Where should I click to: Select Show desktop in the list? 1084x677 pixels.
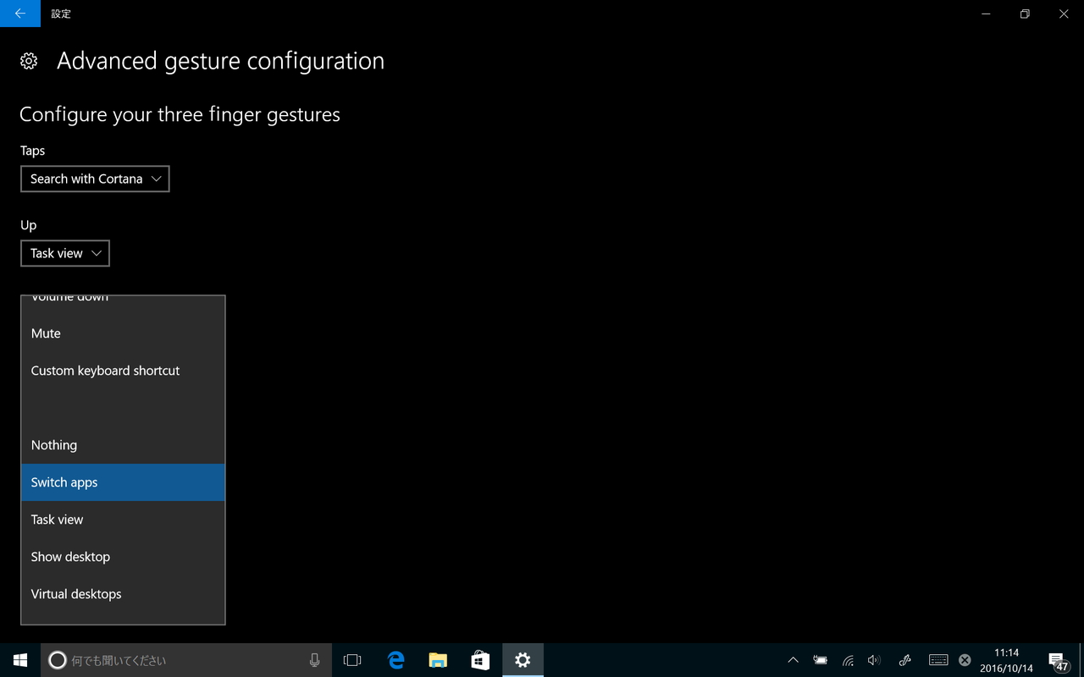[123, 557]
